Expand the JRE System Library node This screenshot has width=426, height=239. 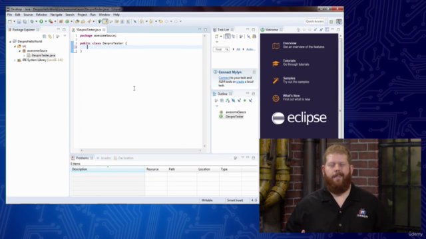pyautogui.click(x=15, y=60)
